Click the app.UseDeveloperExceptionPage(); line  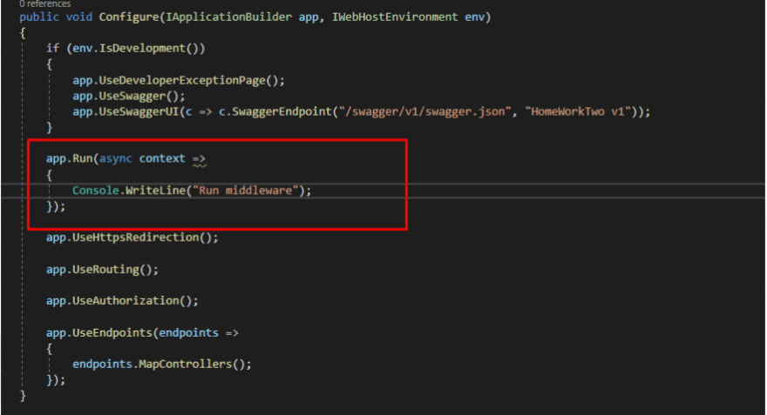pyautogui.click(x=179, y=81)
